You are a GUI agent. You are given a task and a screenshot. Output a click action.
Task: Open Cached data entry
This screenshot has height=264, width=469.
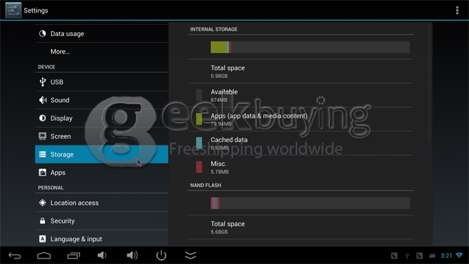(300, 143)
